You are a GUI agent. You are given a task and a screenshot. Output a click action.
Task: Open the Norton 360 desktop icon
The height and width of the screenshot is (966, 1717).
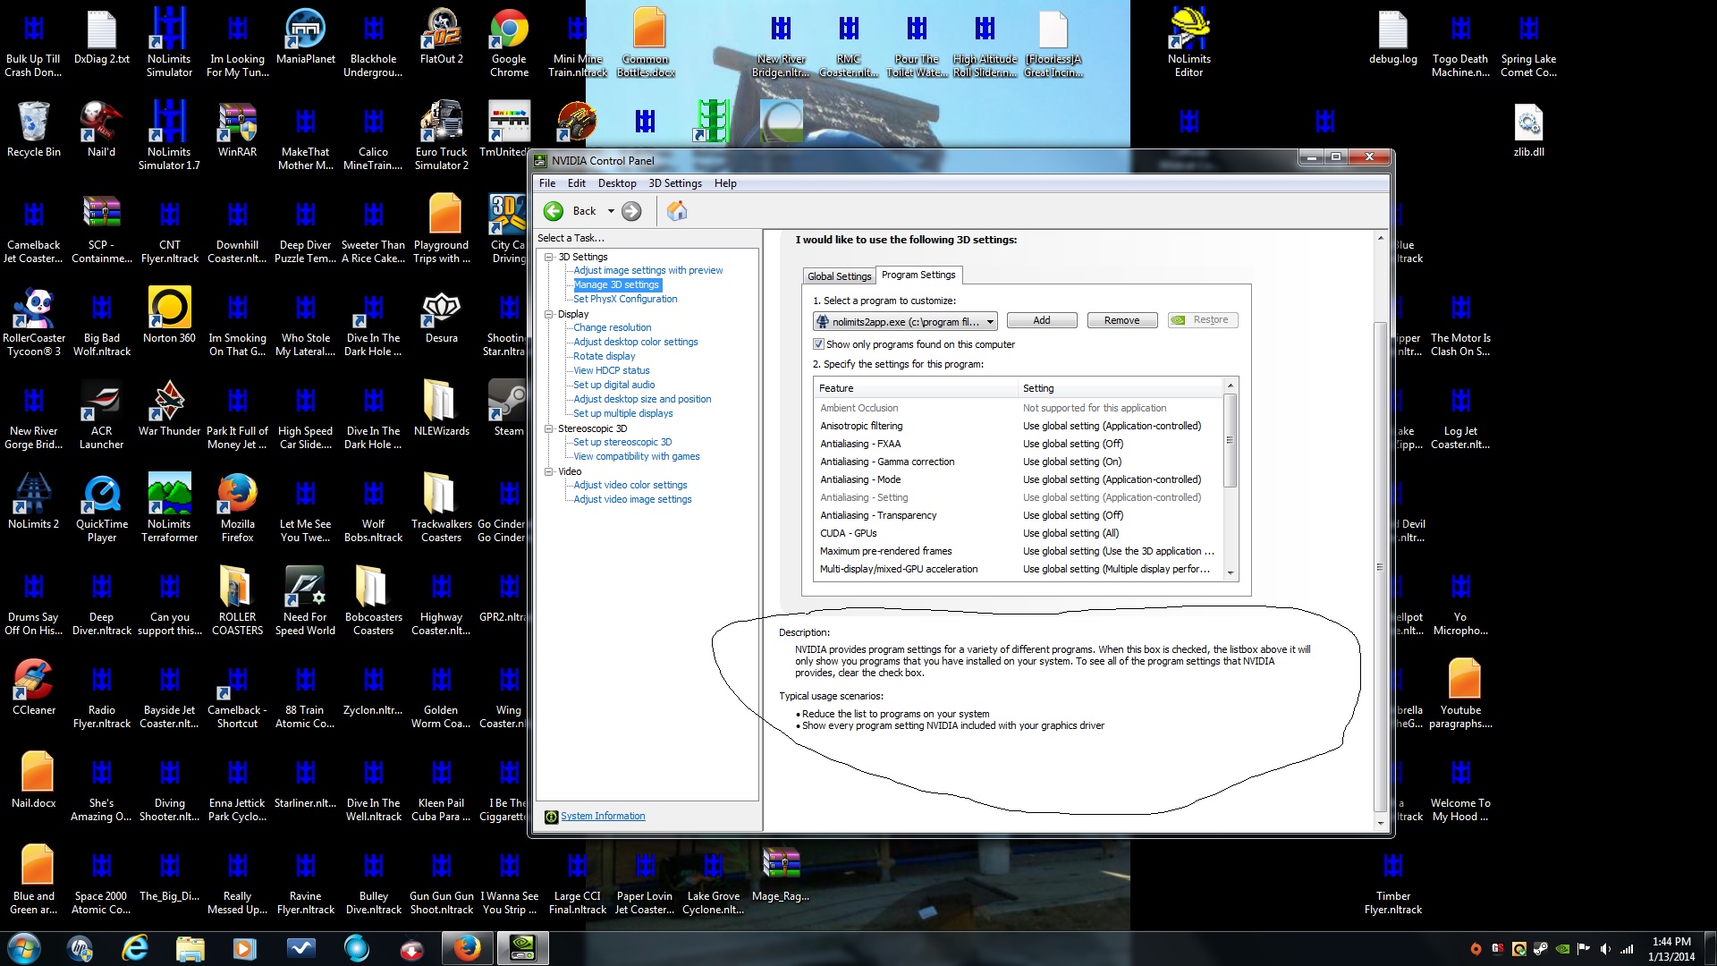pos(169,317)
